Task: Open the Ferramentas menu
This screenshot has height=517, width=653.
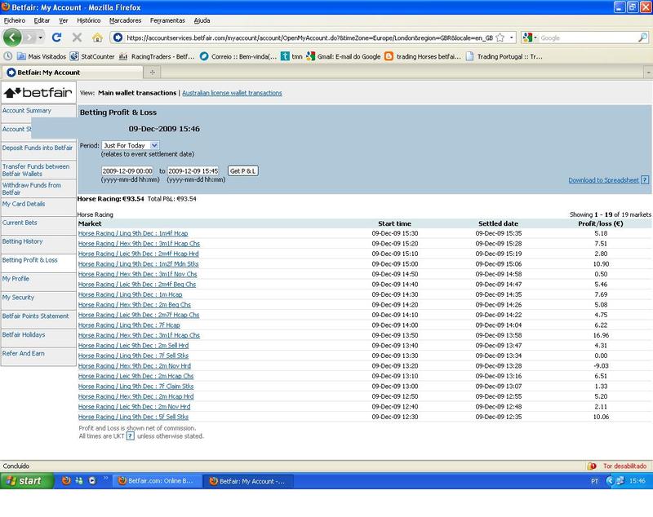Action: [x=167, y=20]
